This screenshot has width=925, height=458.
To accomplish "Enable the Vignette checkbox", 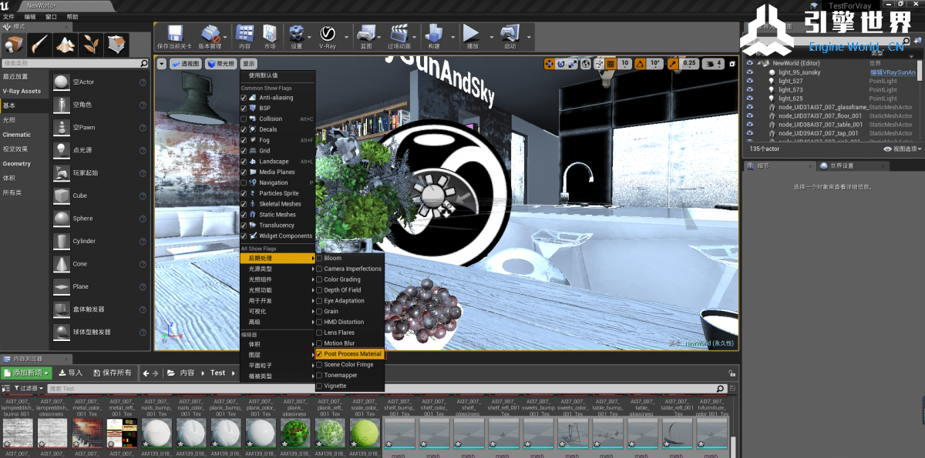I will (x=319, y=386).
